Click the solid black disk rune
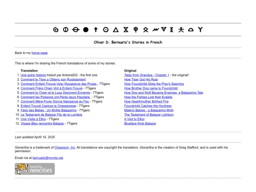256x192 pixels. point(86,30)
